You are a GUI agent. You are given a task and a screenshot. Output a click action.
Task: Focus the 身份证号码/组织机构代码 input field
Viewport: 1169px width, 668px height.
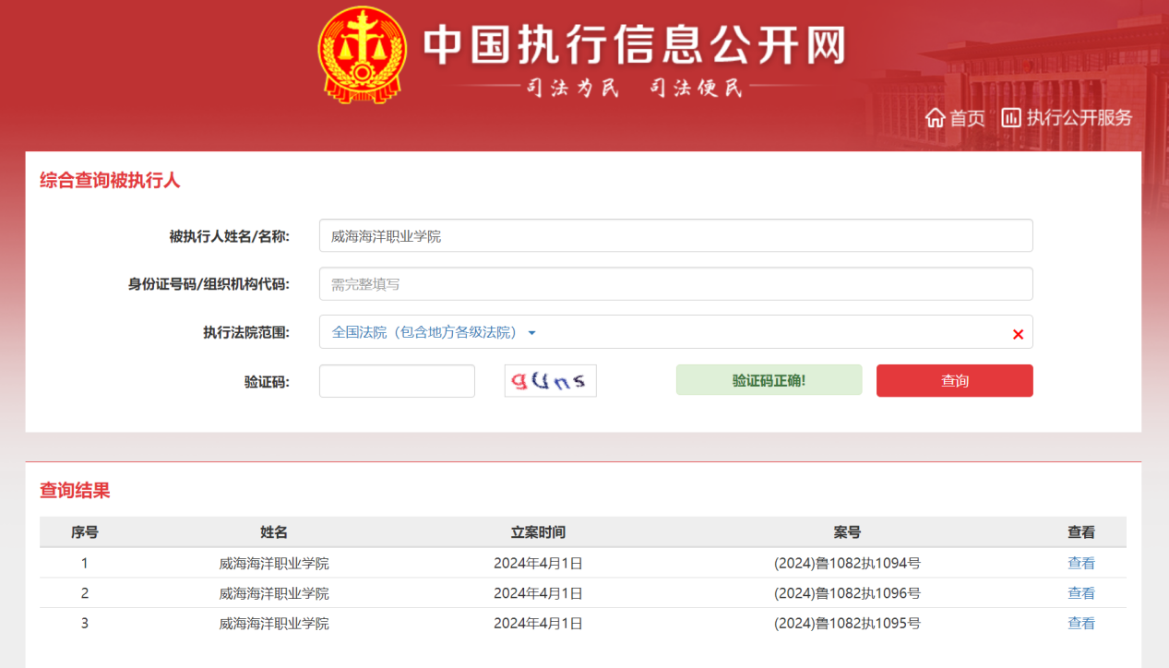tap(675, 284)
